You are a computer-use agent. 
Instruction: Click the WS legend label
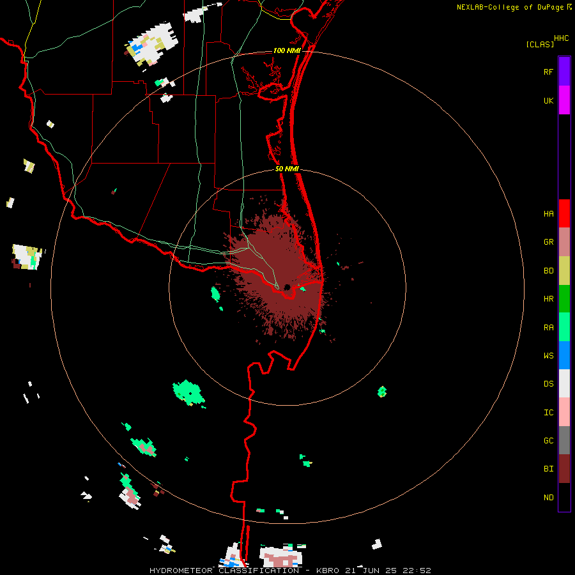(x=548, y=355)
